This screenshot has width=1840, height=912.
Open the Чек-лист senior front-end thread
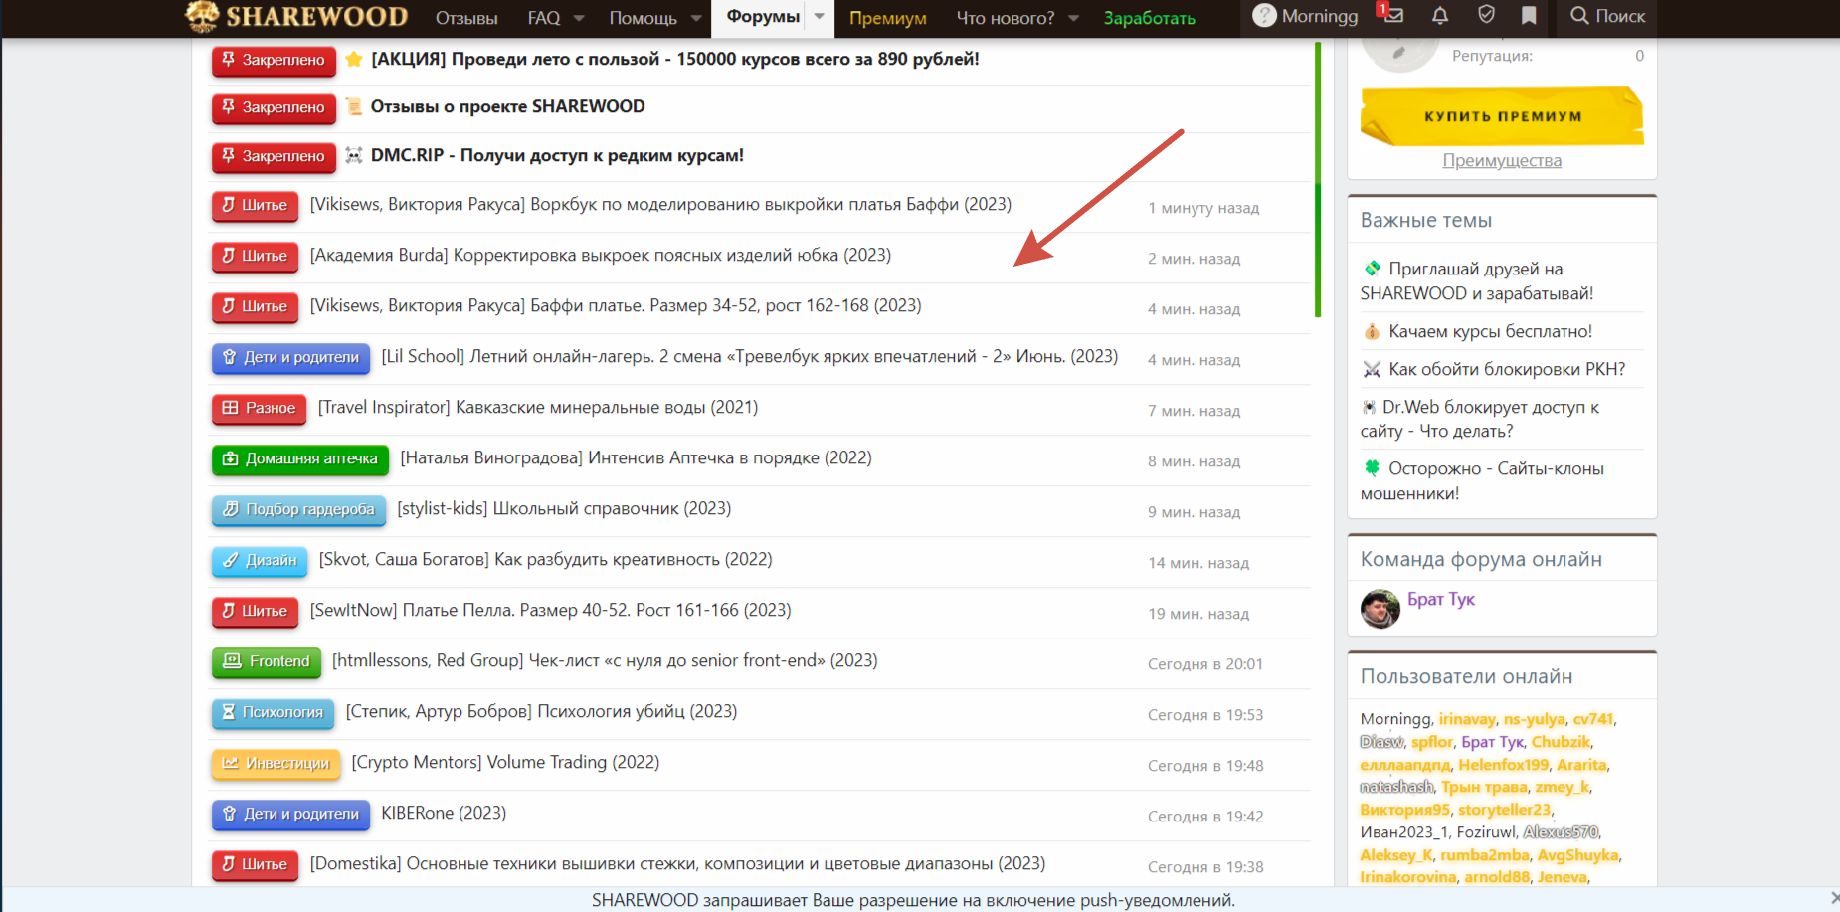click(605, 661)
